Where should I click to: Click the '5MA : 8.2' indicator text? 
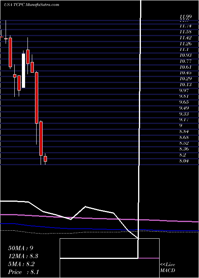(x=21, y=264)
